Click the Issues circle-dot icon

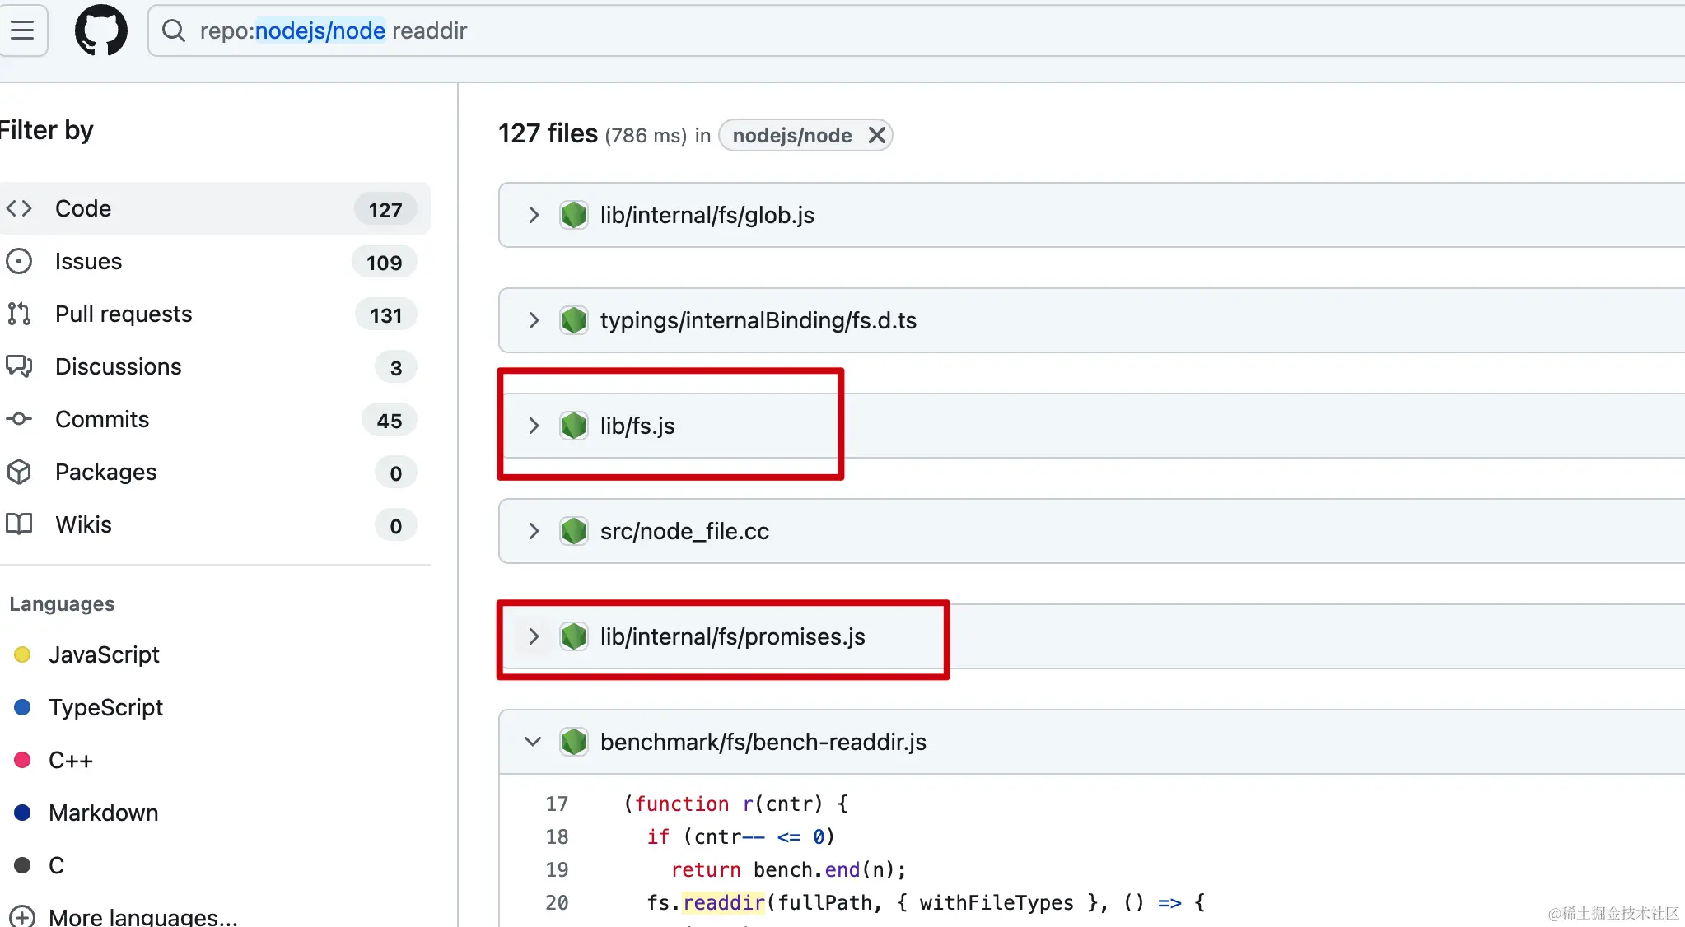pos(19,261)
